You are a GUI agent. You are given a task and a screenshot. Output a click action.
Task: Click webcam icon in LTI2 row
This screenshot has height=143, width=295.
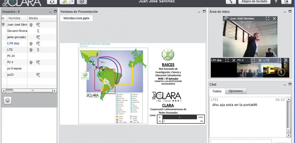(x=31, y=50)
